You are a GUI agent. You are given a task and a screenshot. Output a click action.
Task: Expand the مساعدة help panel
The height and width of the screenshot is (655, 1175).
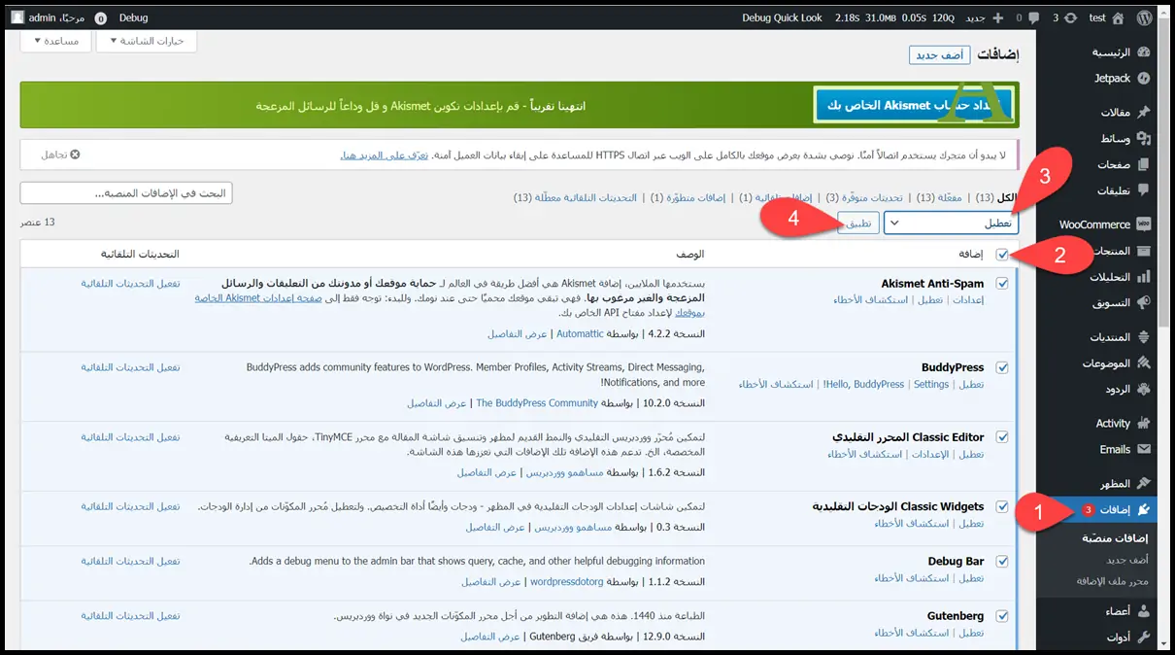pyautogui.click(x=56, y=41)
